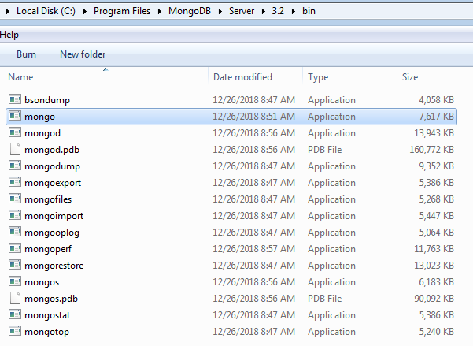The width and height of the screenshot is (473, 346).
Task: Click the mongos application icon
Action: [x=15, y=281]
